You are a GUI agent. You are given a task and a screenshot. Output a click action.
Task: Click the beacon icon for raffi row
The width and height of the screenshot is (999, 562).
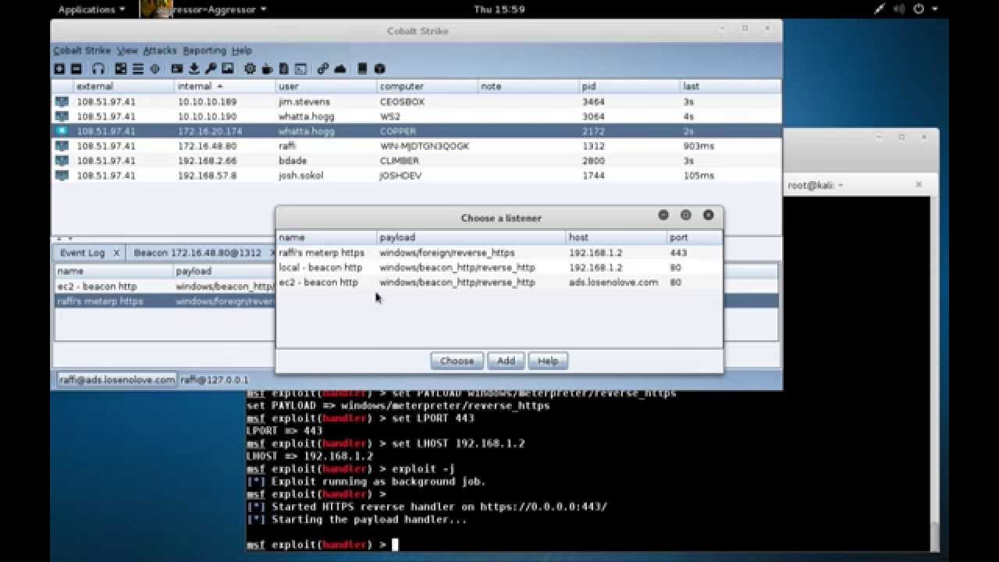point(62,146)
